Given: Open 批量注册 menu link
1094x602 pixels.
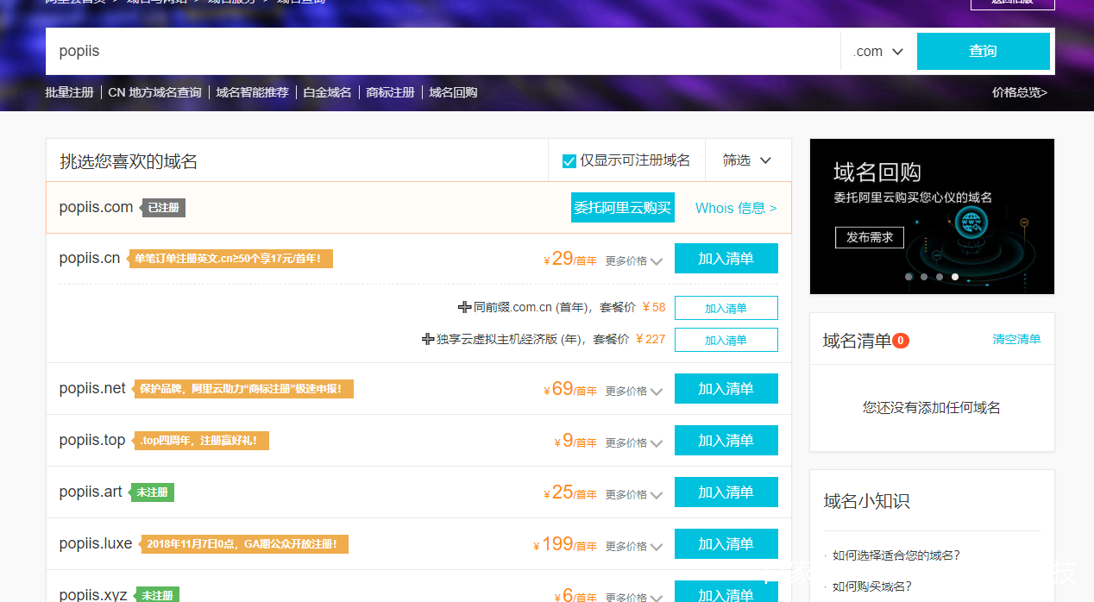Looking at the screenshot, I should [69, 92].
